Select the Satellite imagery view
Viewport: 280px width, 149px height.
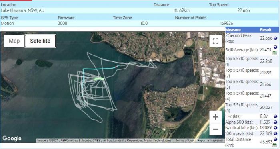tap(40, 41)
